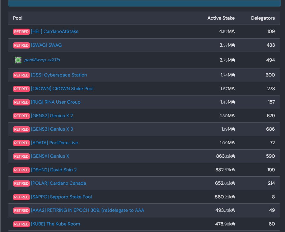Click delegator count 433

271,45
